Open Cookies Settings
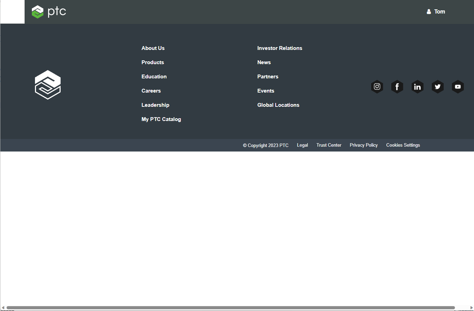 (403, 145)
